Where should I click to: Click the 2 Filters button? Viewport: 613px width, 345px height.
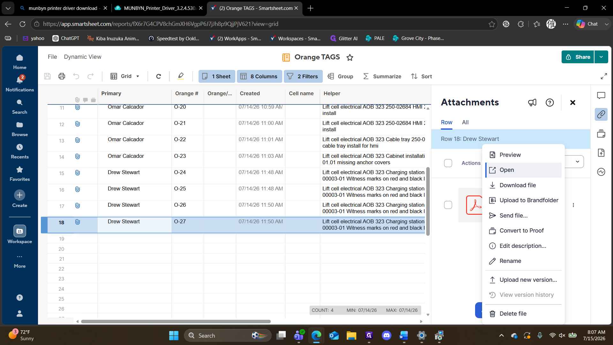(x=303, y=76)
